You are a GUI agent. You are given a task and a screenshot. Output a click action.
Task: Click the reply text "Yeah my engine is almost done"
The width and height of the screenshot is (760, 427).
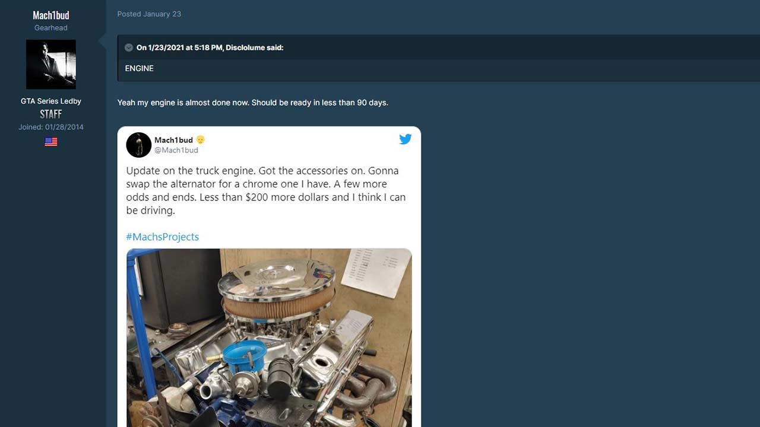point(252,103)
